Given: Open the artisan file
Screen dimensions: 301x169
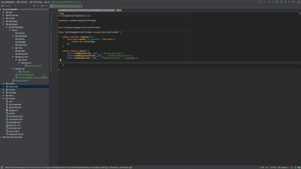Looking at the screenshot, I should click(10, 114).
